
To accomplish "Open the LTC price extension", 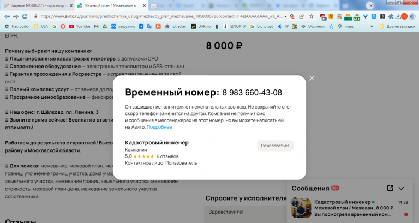I will tap(357, 17).
